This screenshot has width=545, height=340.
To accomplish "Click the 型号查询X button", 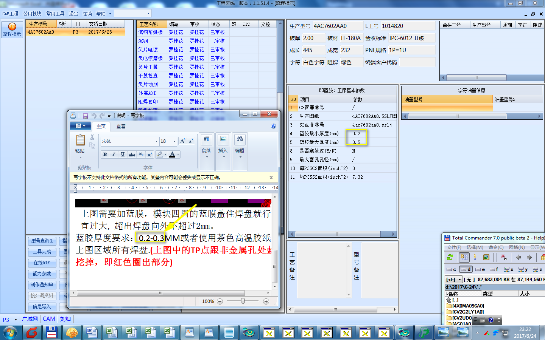I will (x=42, y=241).
